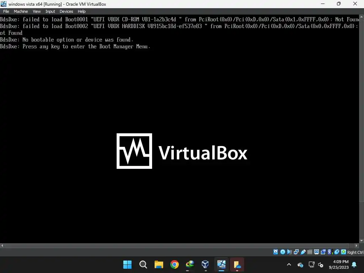Click the virtualization features V indicator
This screenshot has width=364, height=273.
point(330,252)
